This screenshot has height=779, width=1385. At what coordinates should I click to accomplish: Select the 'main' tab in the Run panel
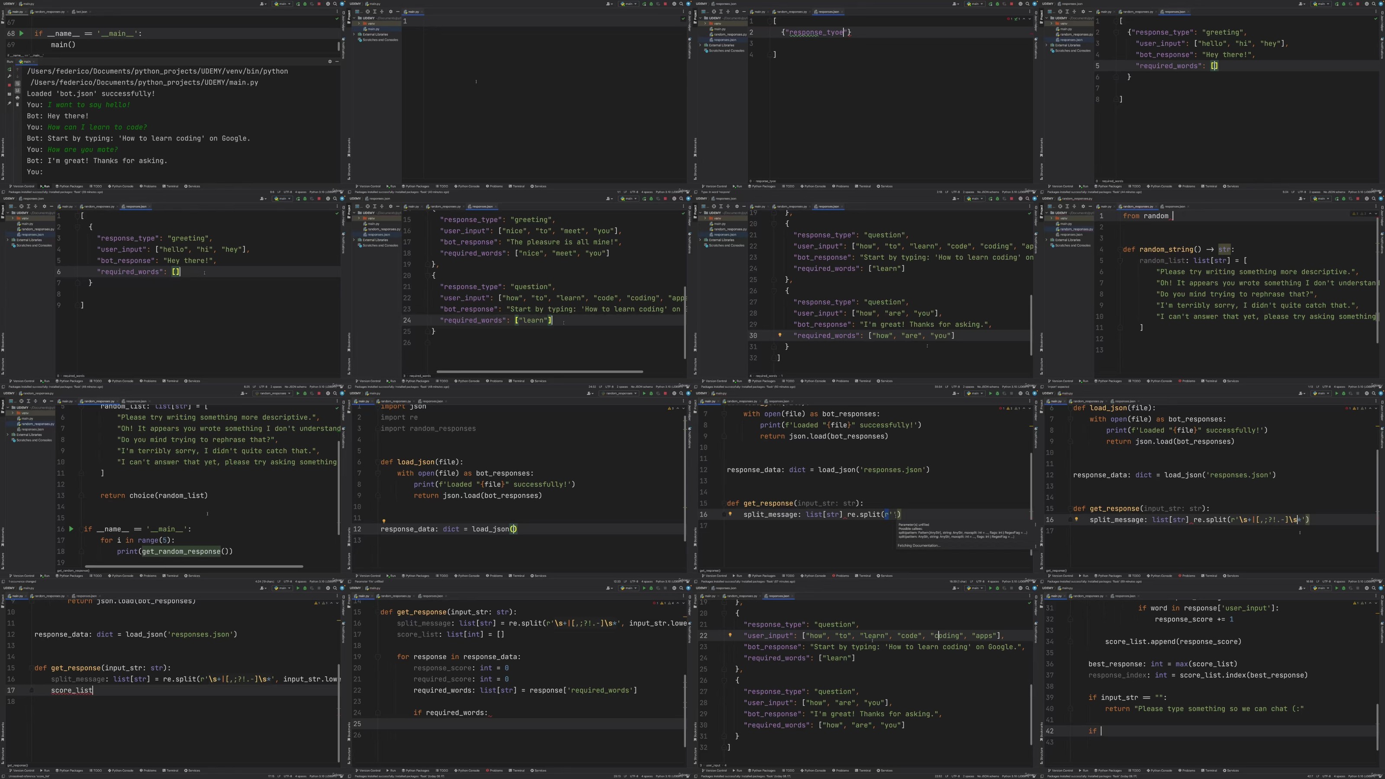click(26, 61)
